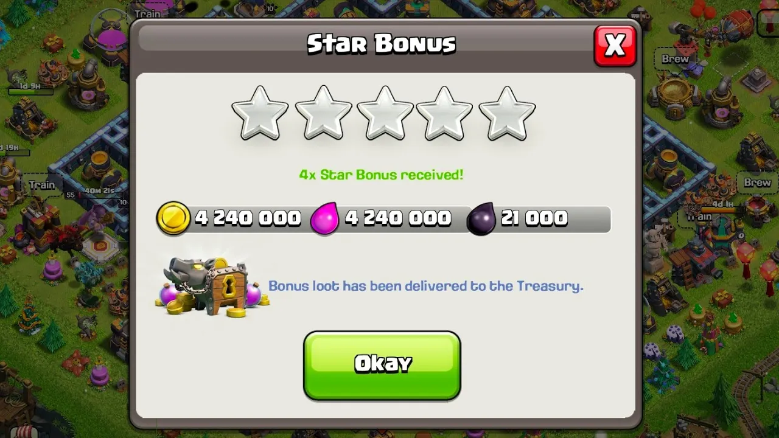Select the last silver star
The width and height of the screenshot is (779, 438).
507,114
